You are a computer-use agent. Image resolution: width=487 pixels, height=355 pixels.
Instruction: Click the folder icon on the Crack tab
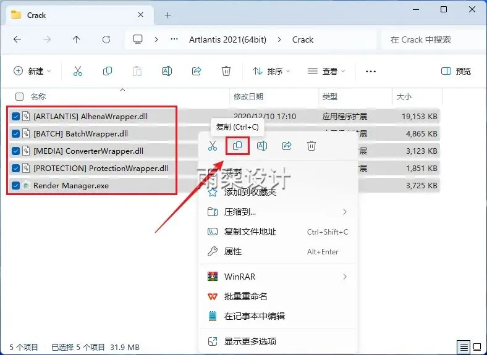click(16, 15)
